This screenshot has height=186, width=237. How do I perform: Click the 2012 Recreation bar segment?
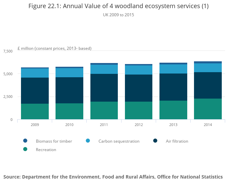coord(138,110)
